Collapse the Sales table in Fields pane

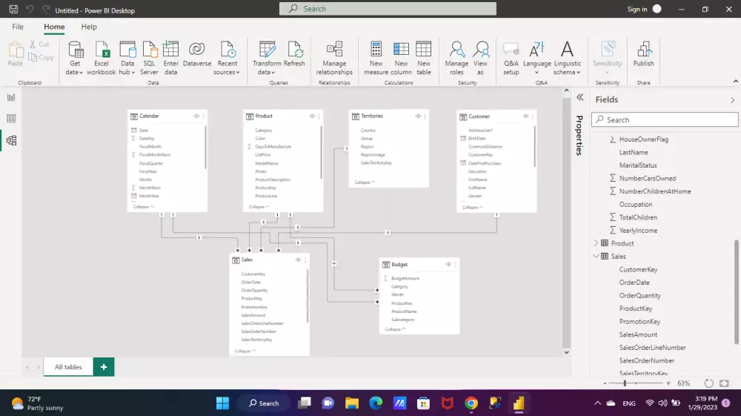point(597,257)
